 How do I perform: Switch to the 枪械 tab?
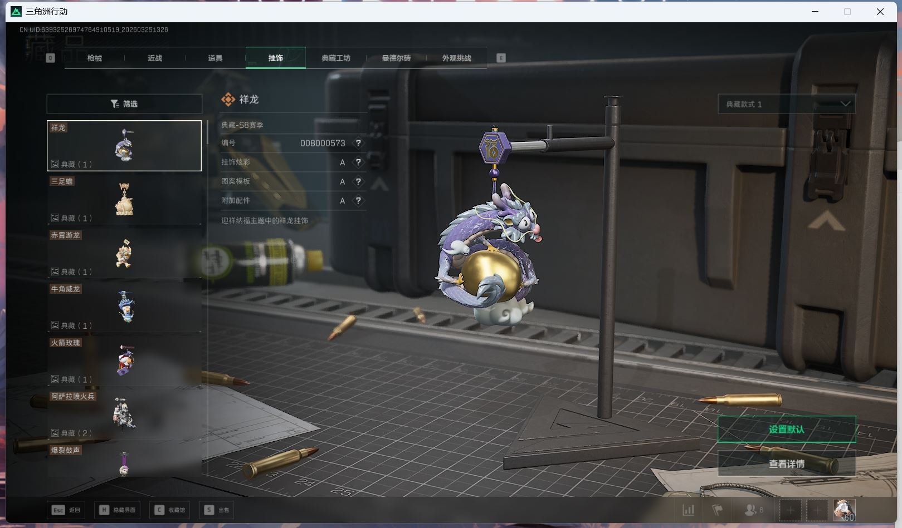[x=95, y=58]
